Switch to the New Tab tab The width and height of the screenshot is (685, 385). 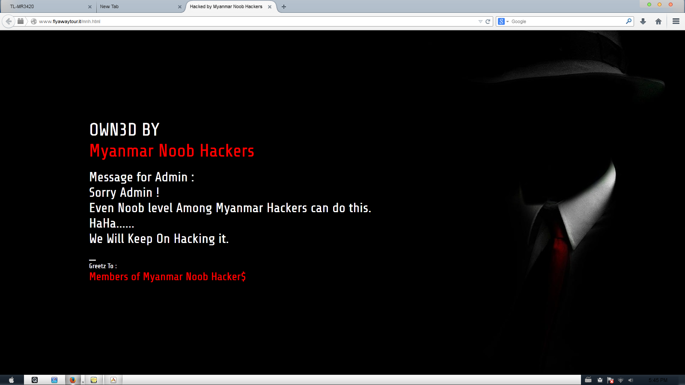(x=138, y=6)
